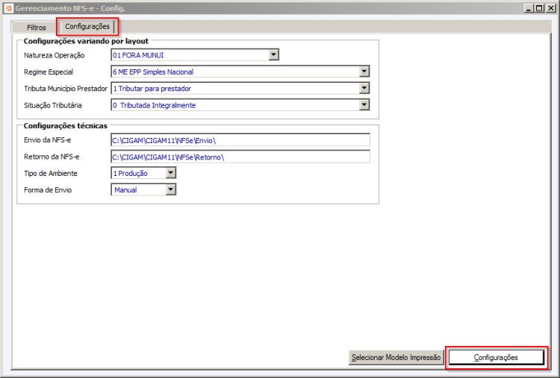Click the 'Tributa Município Prestador' label

66,89
